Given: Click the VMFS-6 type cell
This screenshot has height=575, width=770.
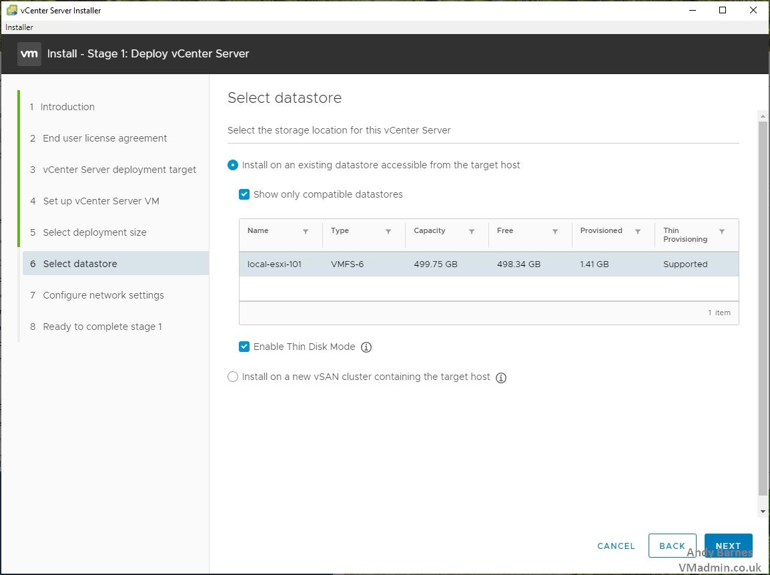Looking at the screenshot, I should pyautogui.click(x=347, y=264).
